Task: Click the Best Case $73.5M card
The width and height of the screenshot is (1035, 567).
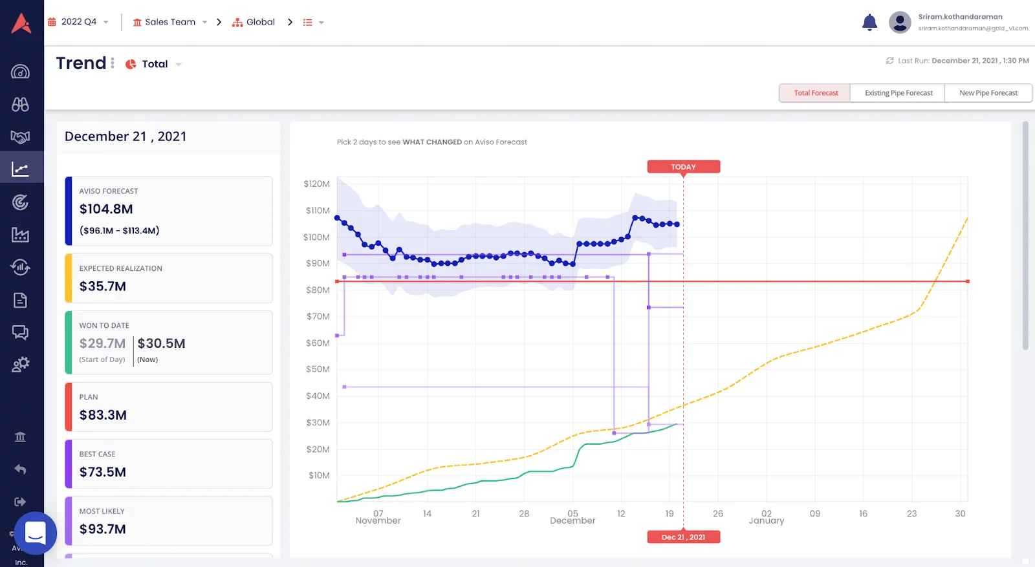Action: click(x=168, y=464)
